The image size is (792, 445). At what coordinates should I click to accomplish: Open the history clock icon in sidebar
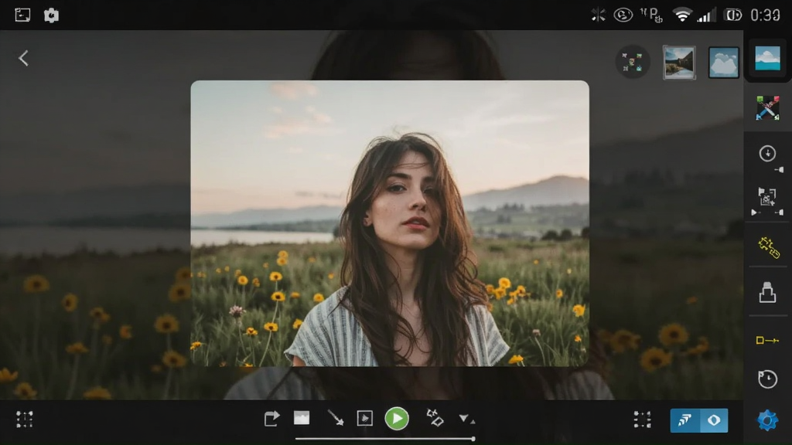(767, 379)
